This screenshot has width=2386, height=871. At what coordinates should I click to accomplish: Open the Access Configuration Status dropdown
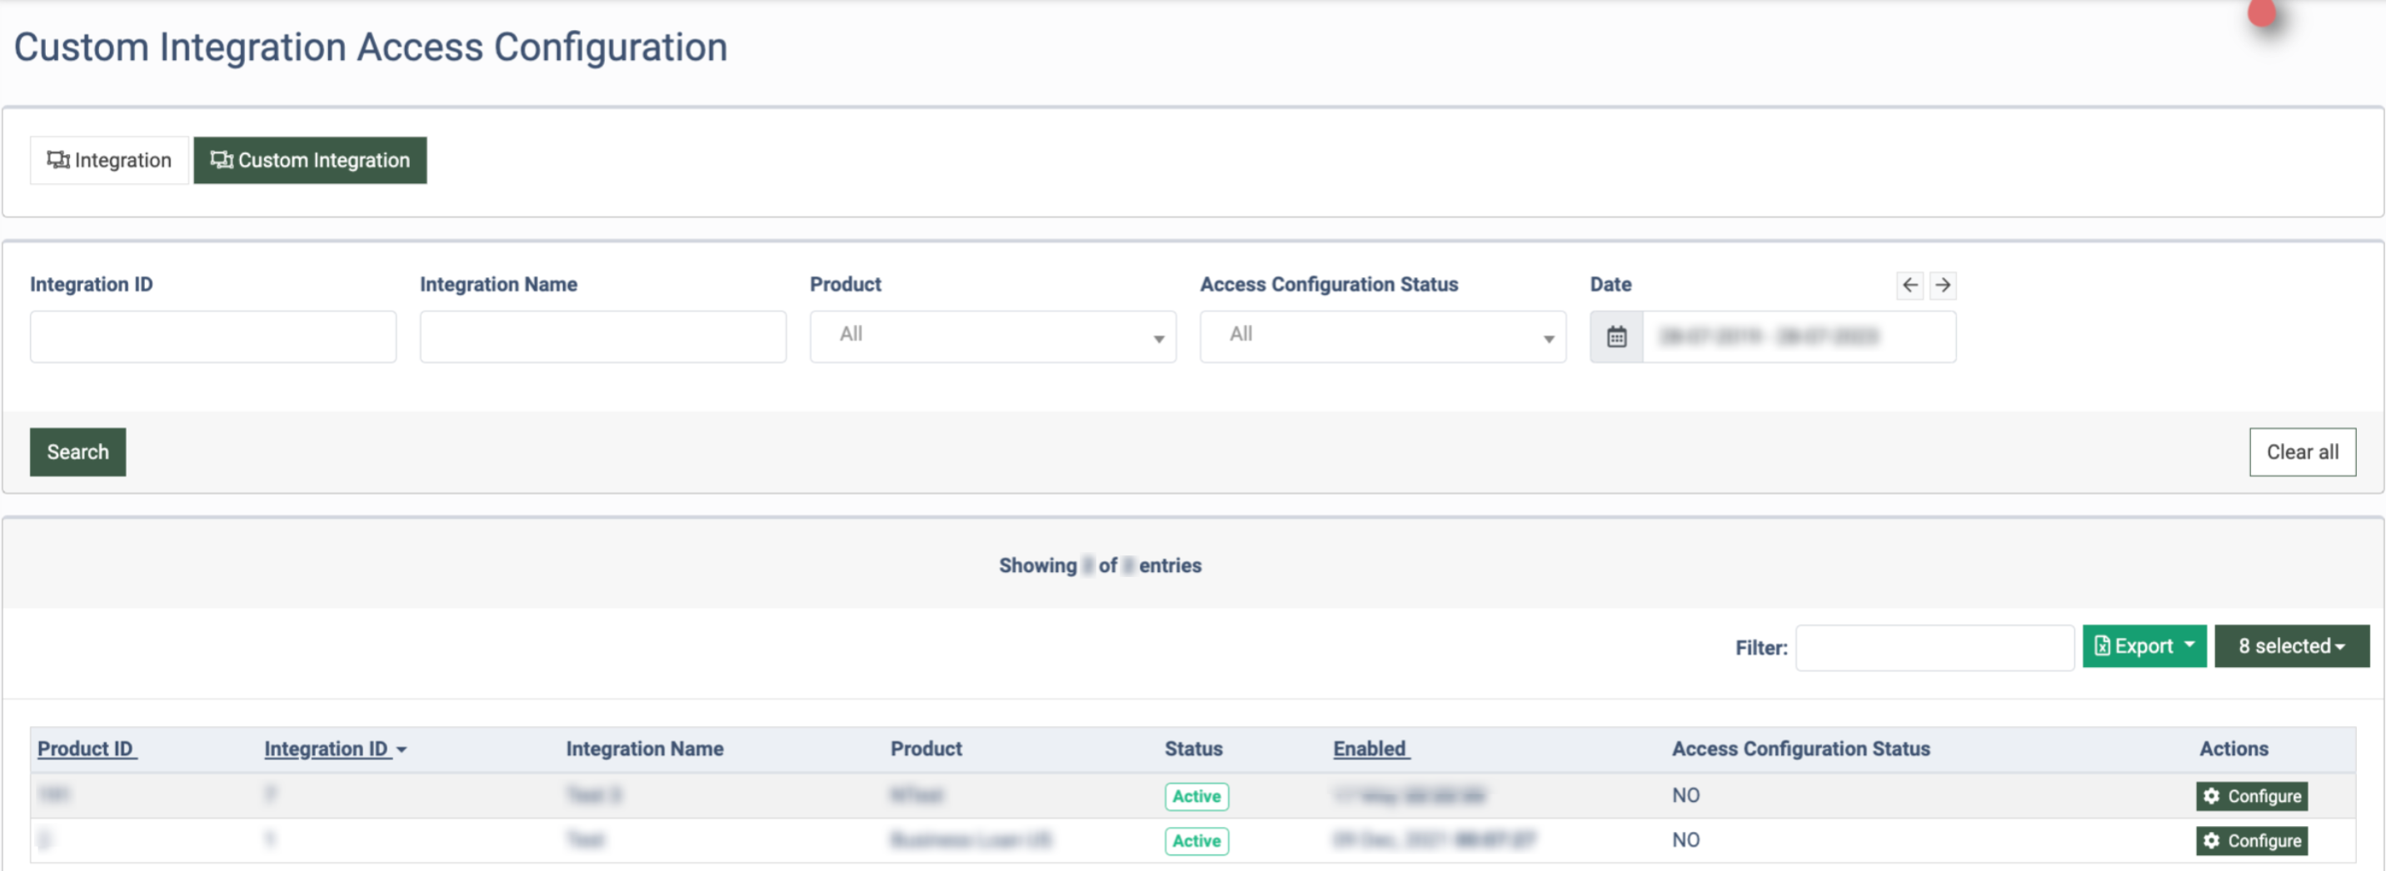point(1383,336)
